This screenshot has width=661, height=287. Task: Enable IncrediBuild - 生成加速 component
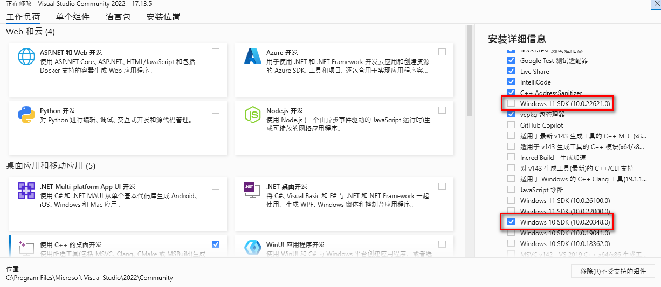511,157
